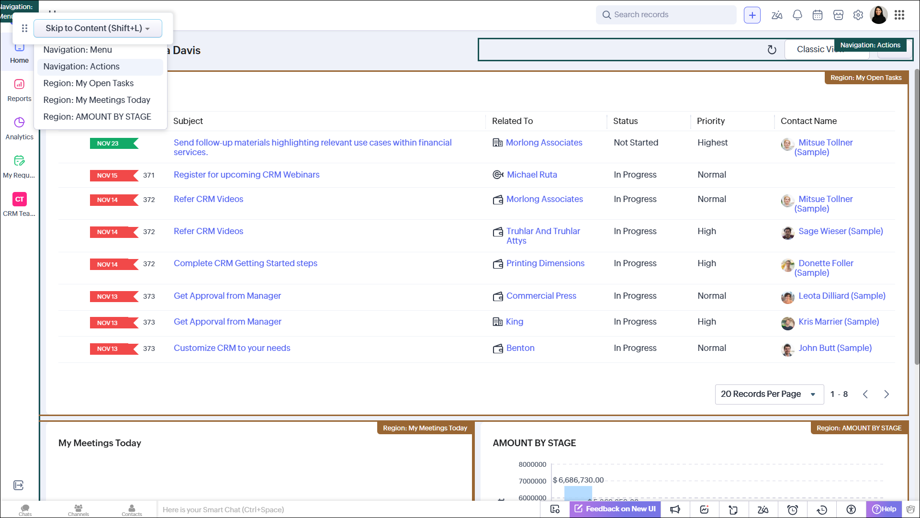
Task: Open the apps grid launcher
Action: [x=899, y=15]
